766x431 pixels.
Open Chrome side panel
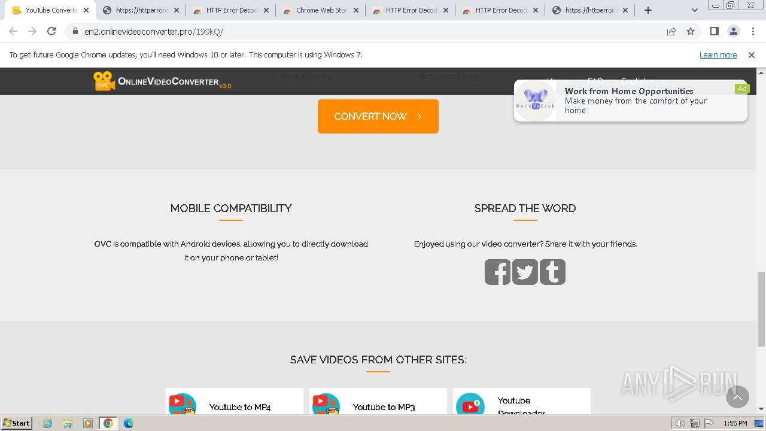714,31
